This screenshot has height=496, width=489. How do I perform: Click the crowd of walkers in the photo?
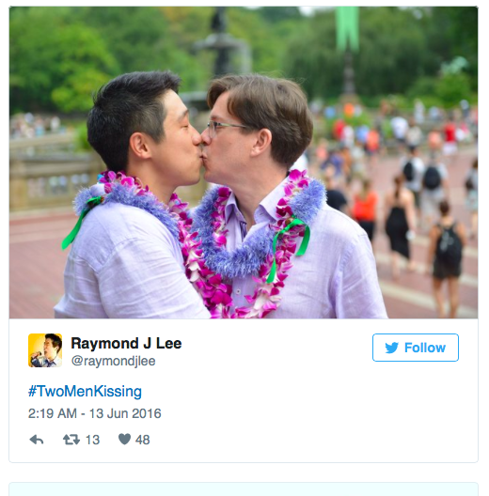coord(399,190)
